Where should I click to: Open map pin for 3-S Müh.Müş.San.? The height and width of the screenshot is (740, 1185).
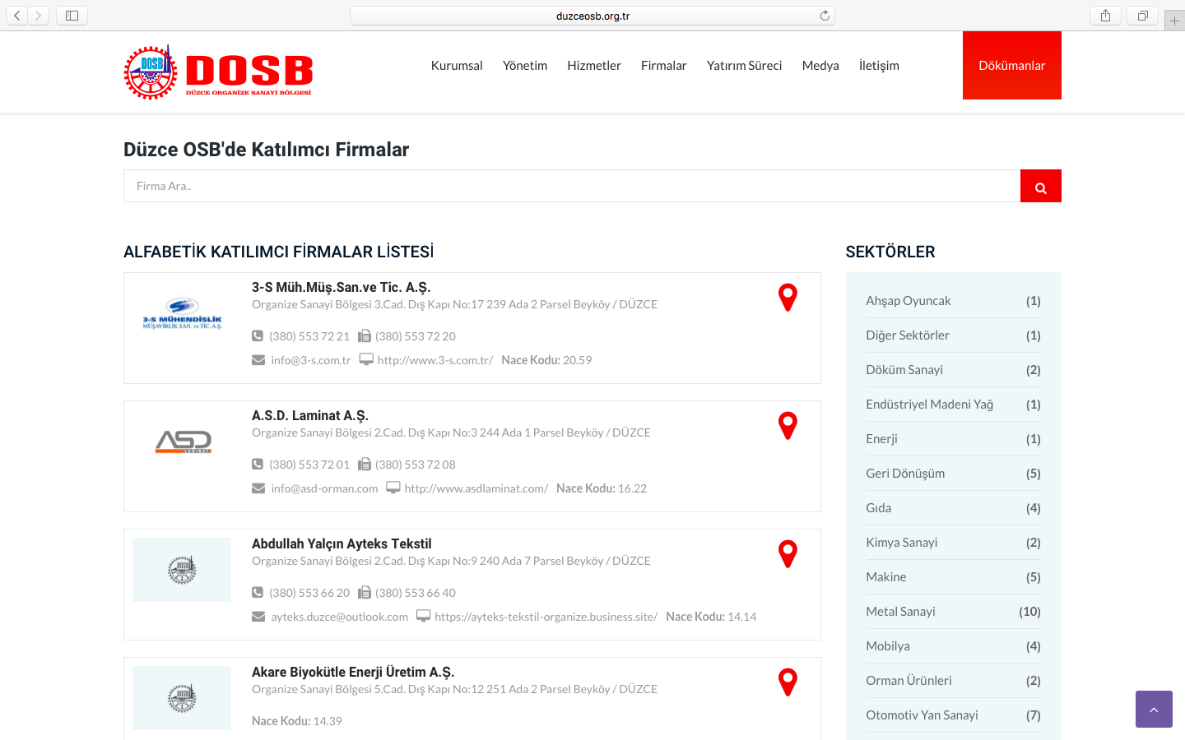[788, 298]
